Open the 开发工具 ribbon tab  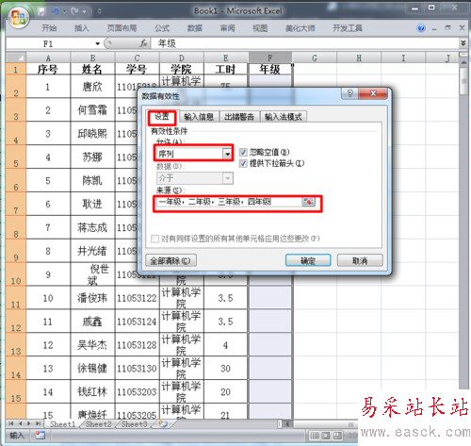pos(348,28)
